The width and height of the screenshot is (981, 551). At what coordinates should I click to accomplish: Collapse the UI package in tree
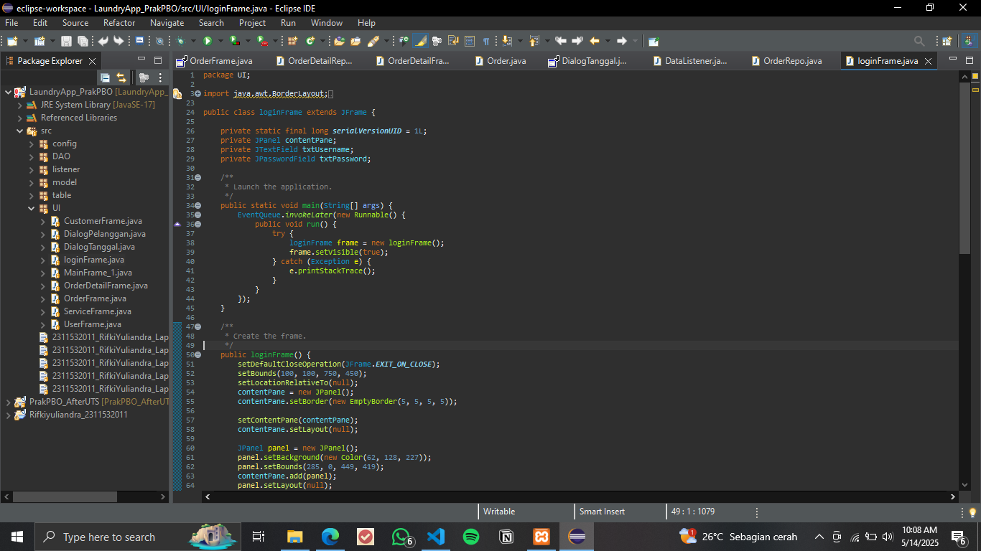point(32,208)
